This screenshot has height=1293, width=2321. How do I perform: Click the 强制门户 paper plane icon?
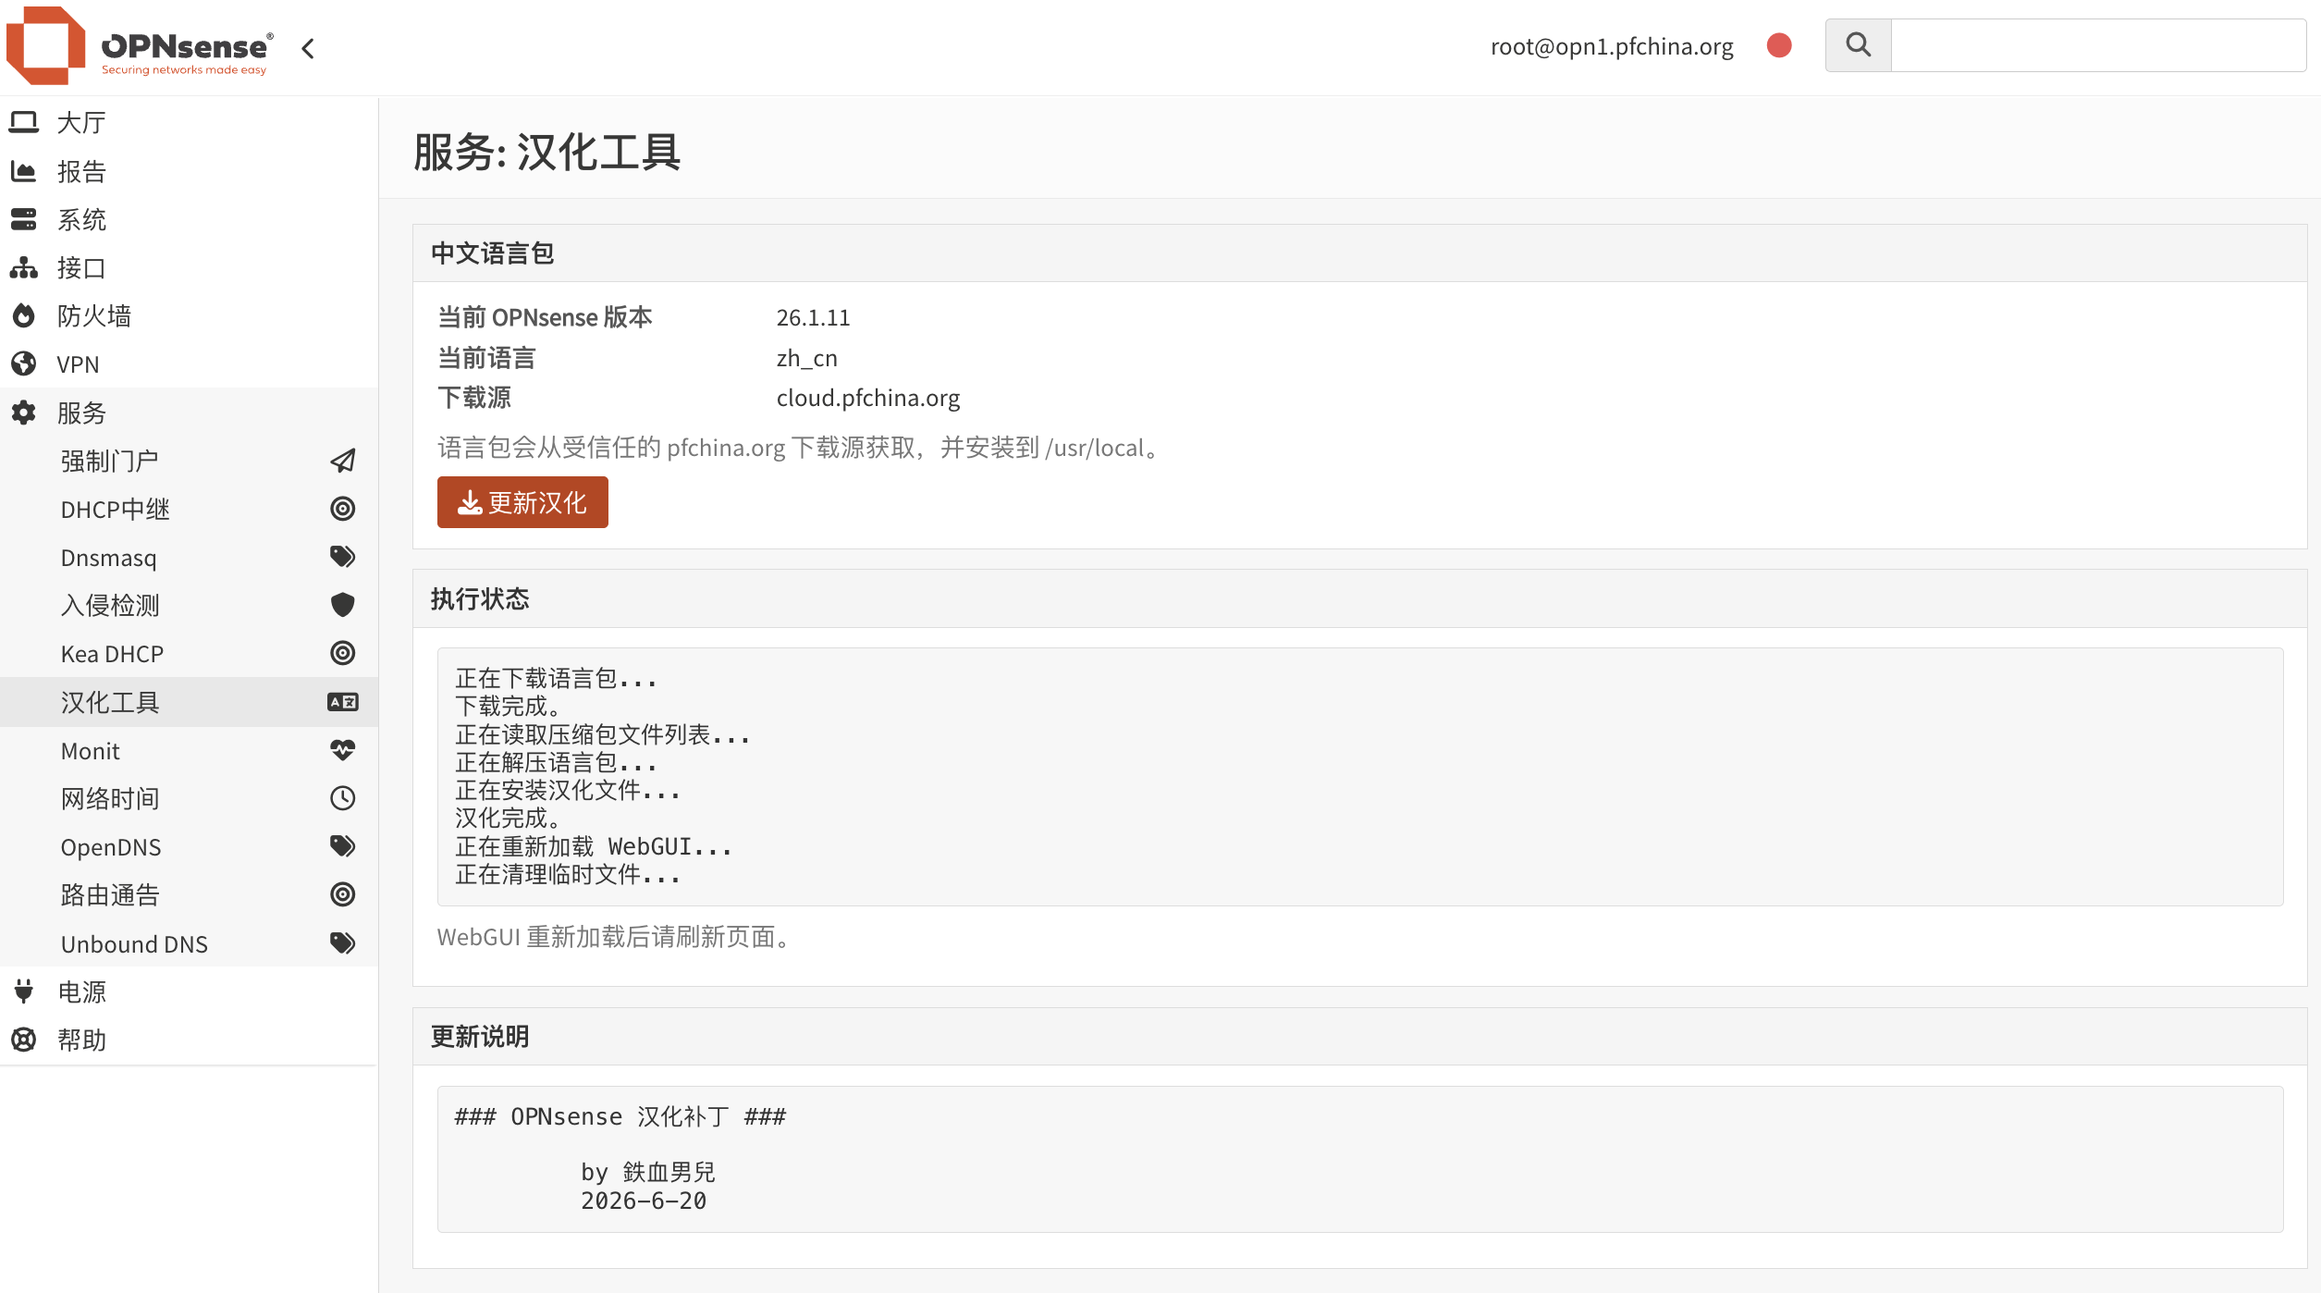pyautogui.click(x=343, y=461)
